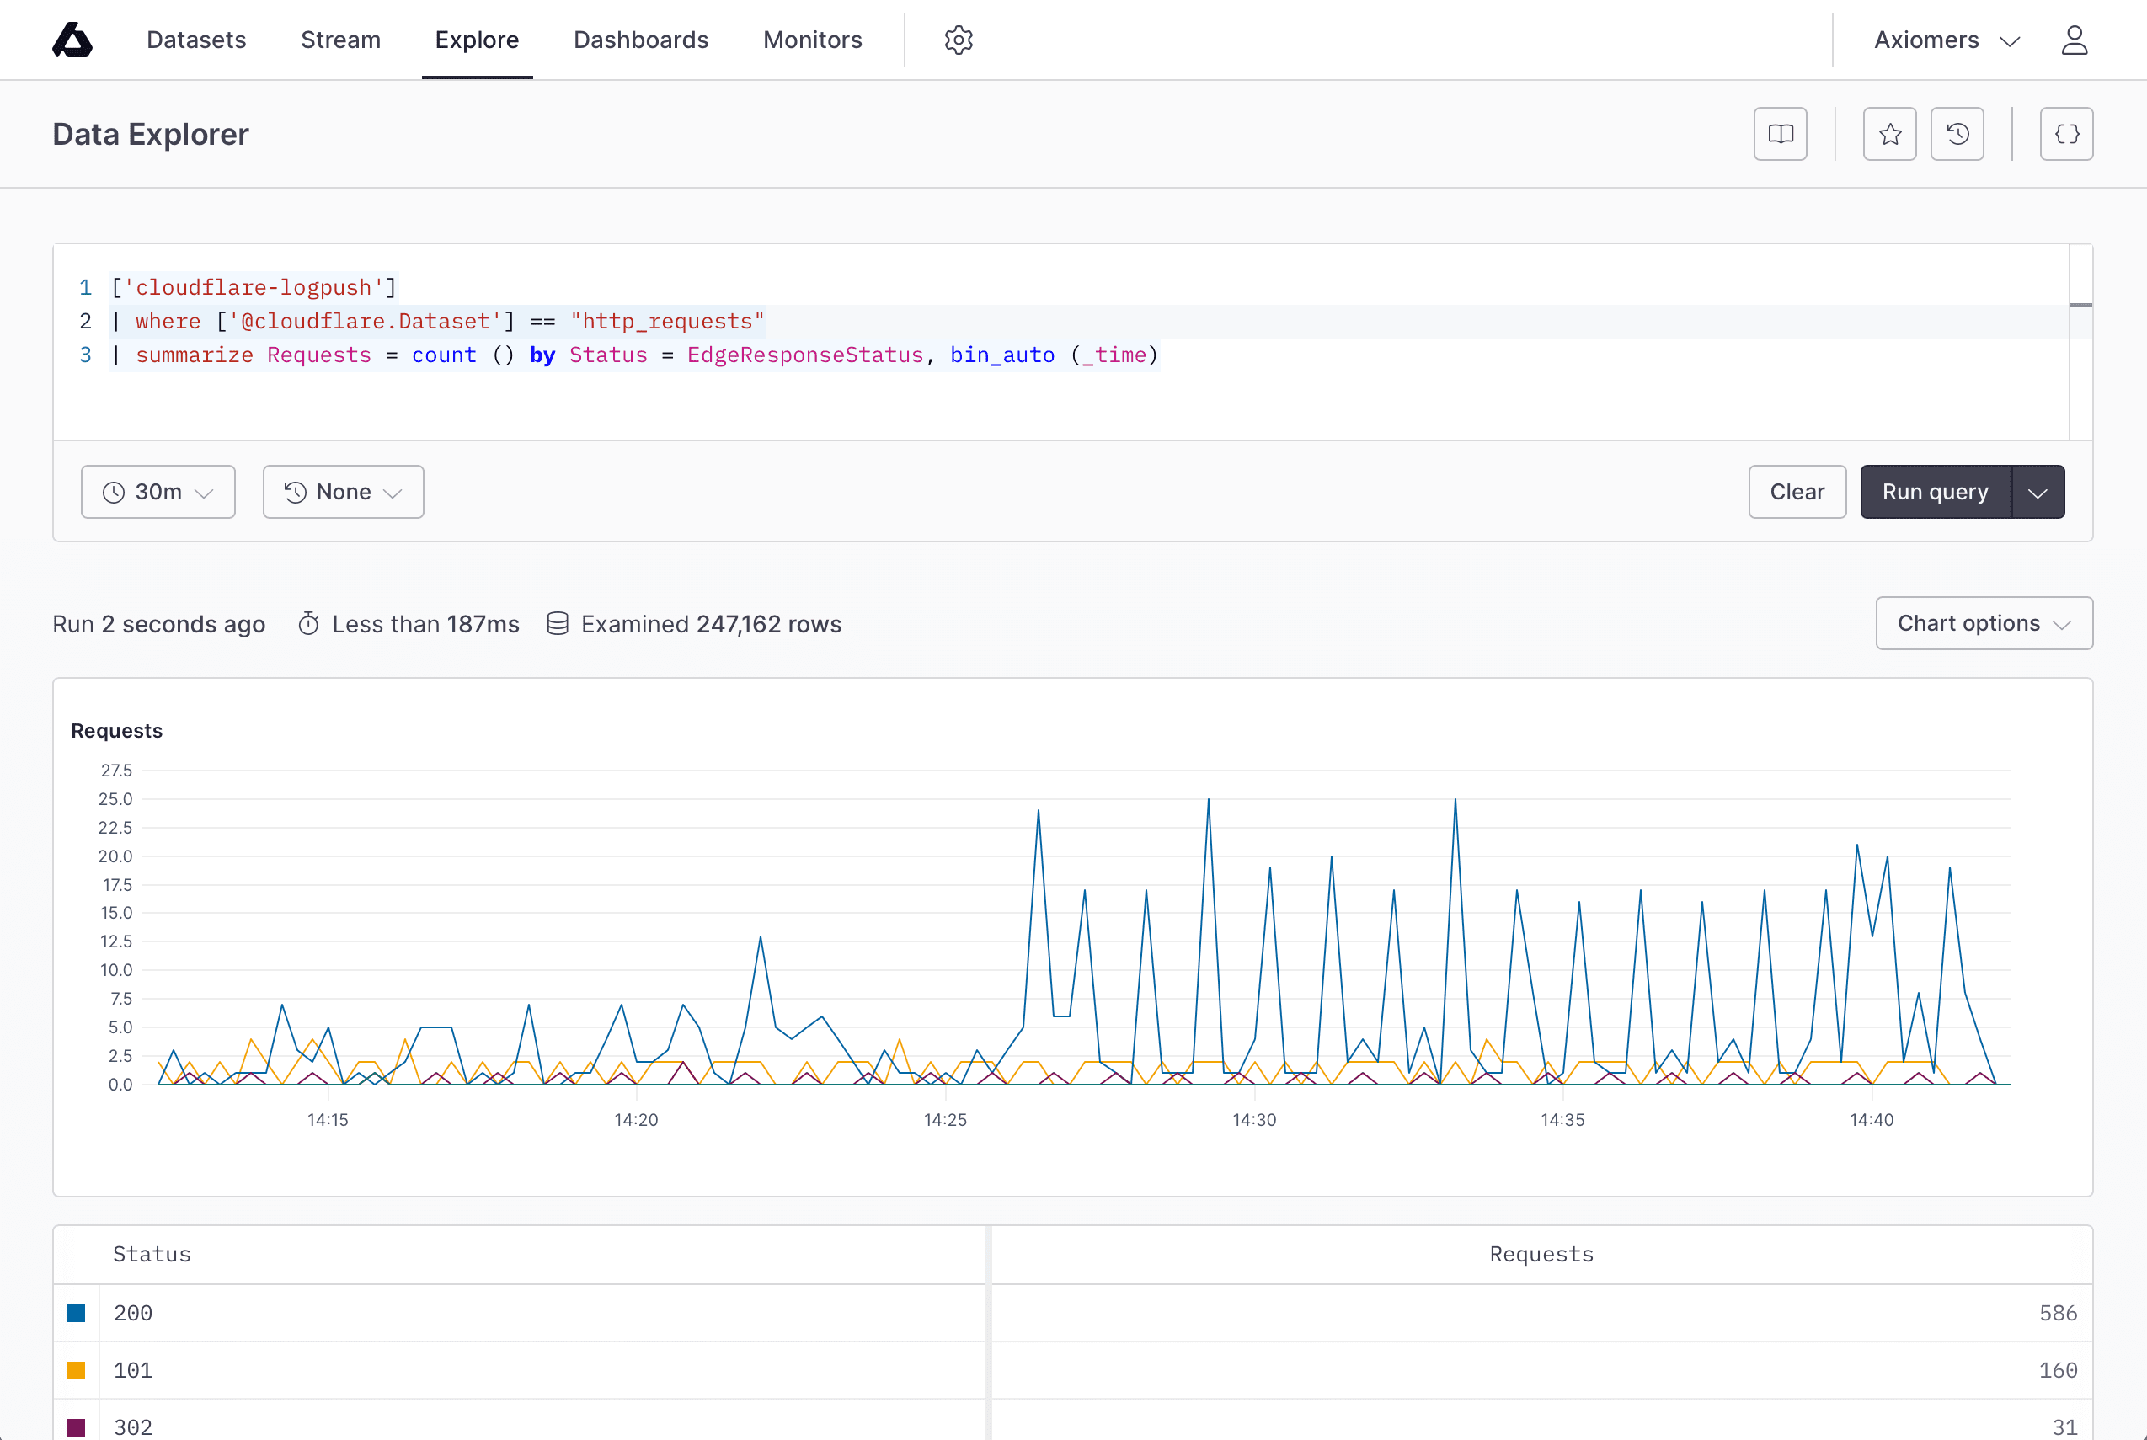
Task: Open the None comparison dropdown
Action: (x=344, y=491)
